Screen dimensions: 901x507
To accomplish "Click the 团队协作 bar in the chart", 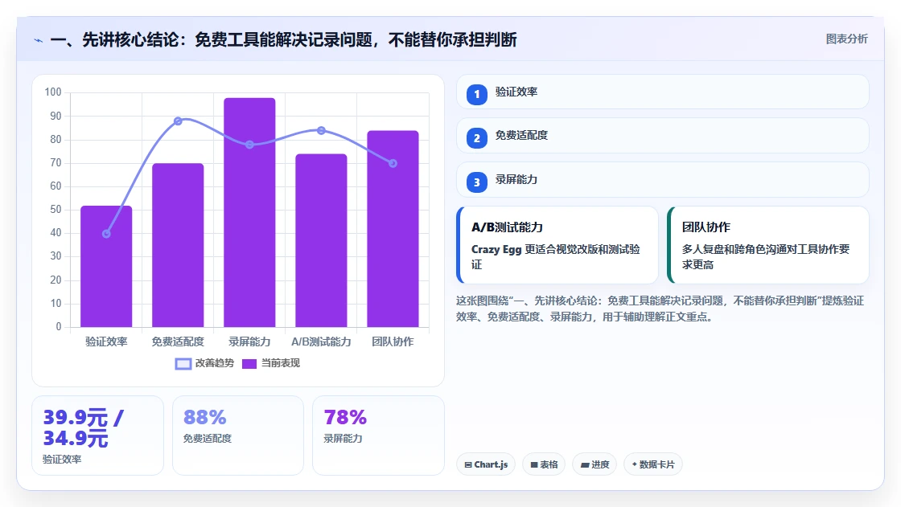I will click(393, 229).
